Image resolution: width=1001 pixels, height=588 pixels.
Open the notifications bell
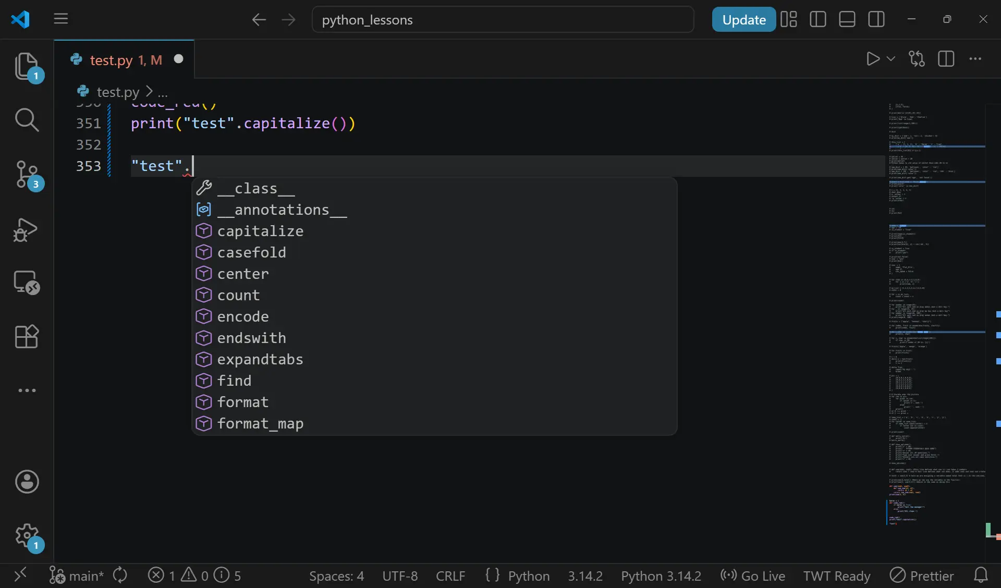(x=981, y=575)
